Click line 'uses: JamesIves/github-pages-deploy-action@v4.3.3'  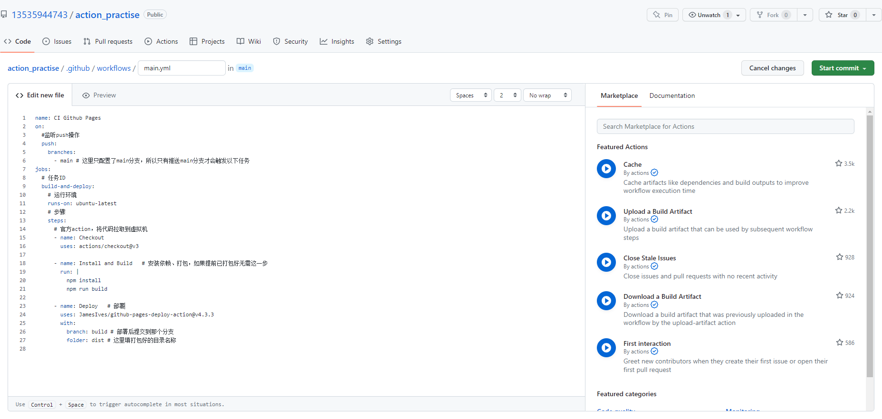coord(137,314)
